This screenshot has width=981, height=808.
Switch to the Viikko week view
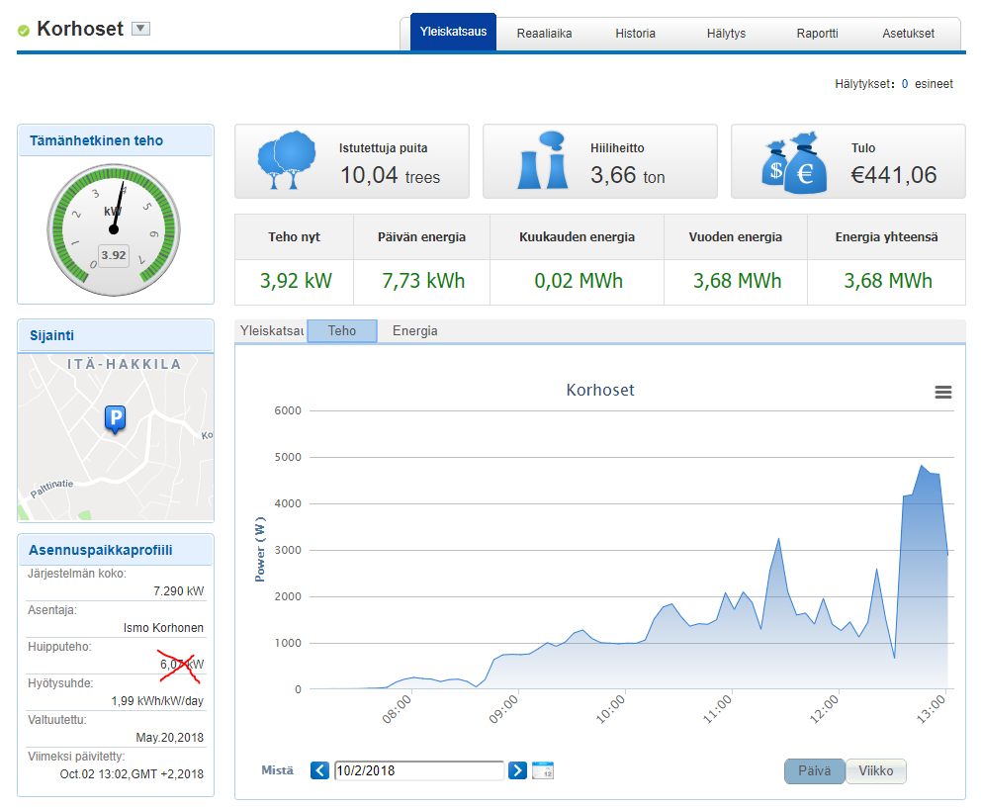click(x=876, y=771)
